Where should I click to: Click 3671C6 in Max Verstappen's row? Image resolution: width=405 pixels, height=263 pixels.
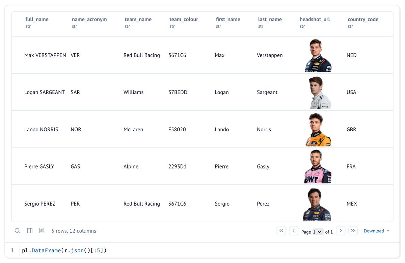click(x=177, y=55)
